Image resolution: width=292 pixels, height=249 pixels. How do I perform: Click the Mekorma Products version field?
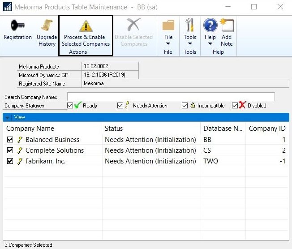click(110, 66)
